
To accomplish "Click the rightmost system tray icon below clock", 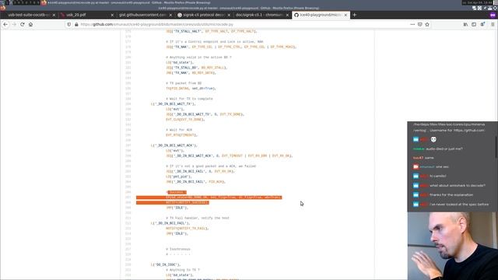I will 495,8.
